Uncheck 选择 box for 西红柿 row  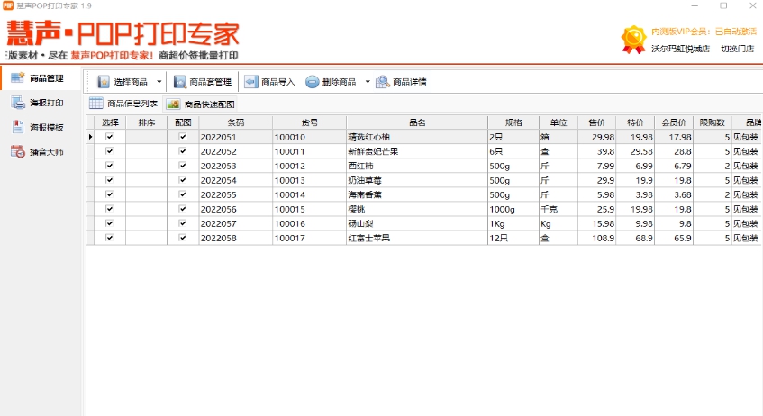point(110,166)
